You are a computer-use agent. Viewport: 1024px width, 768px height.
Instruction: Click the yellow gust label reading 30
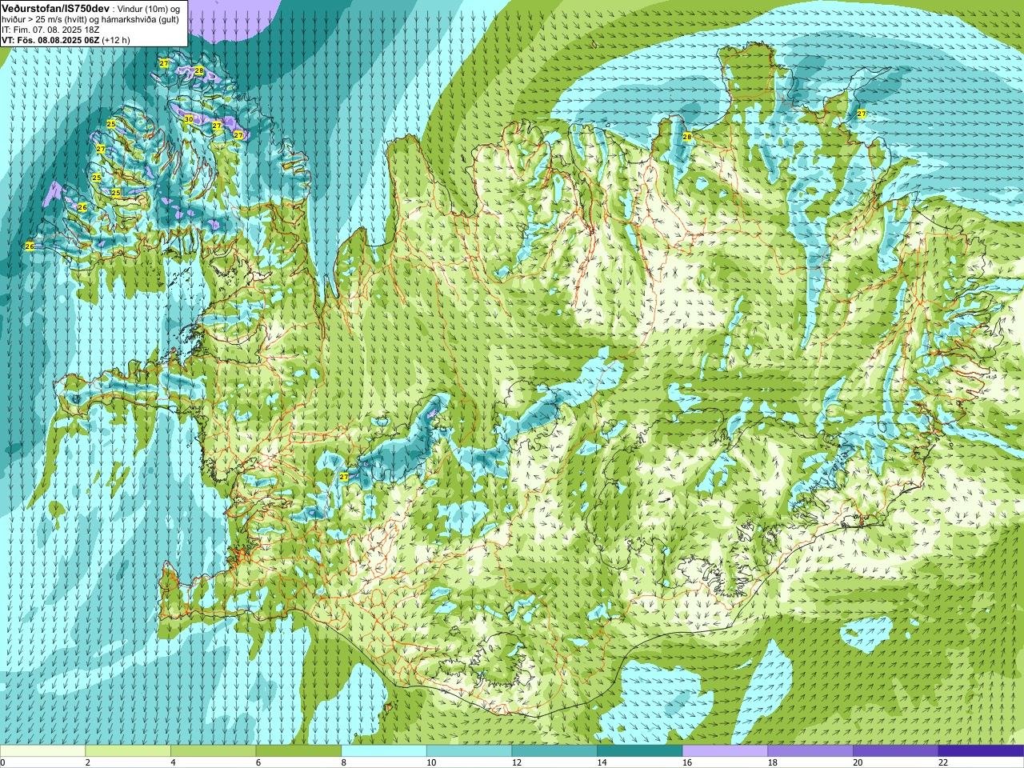pos(189,119)
